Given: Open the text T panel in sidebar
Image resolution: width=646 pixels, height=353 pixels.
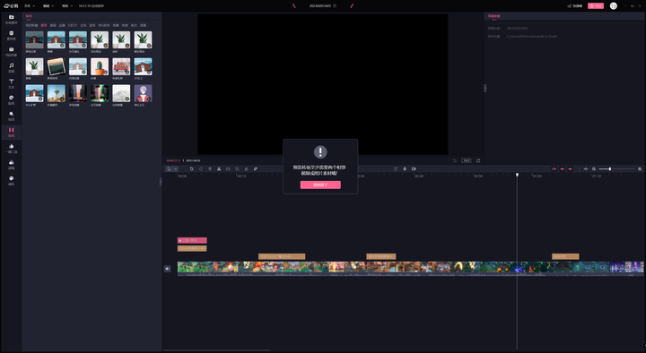Looking at the screenshot, I should 11,83.
